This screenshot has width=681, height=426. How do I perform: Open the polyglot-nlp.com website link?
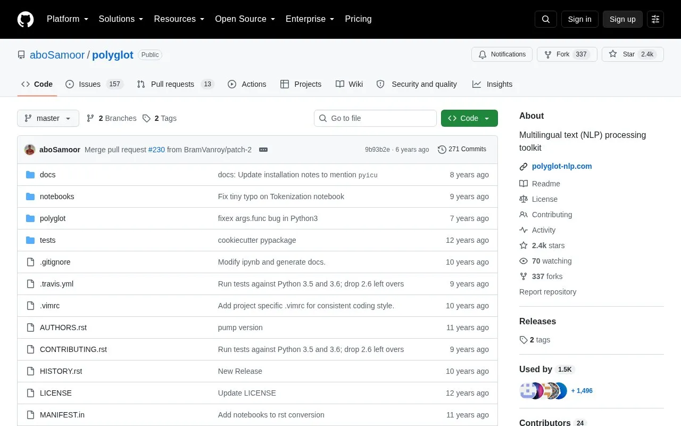562,166
